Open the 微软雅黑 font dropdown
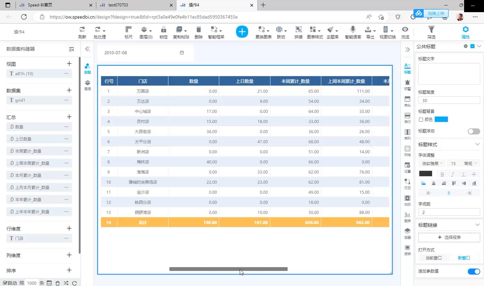The width and height of the screenshot is (484, 286). tap(432, 163)
